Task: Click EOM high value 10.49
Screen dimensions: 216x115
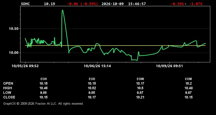Action: click(188, 88)
